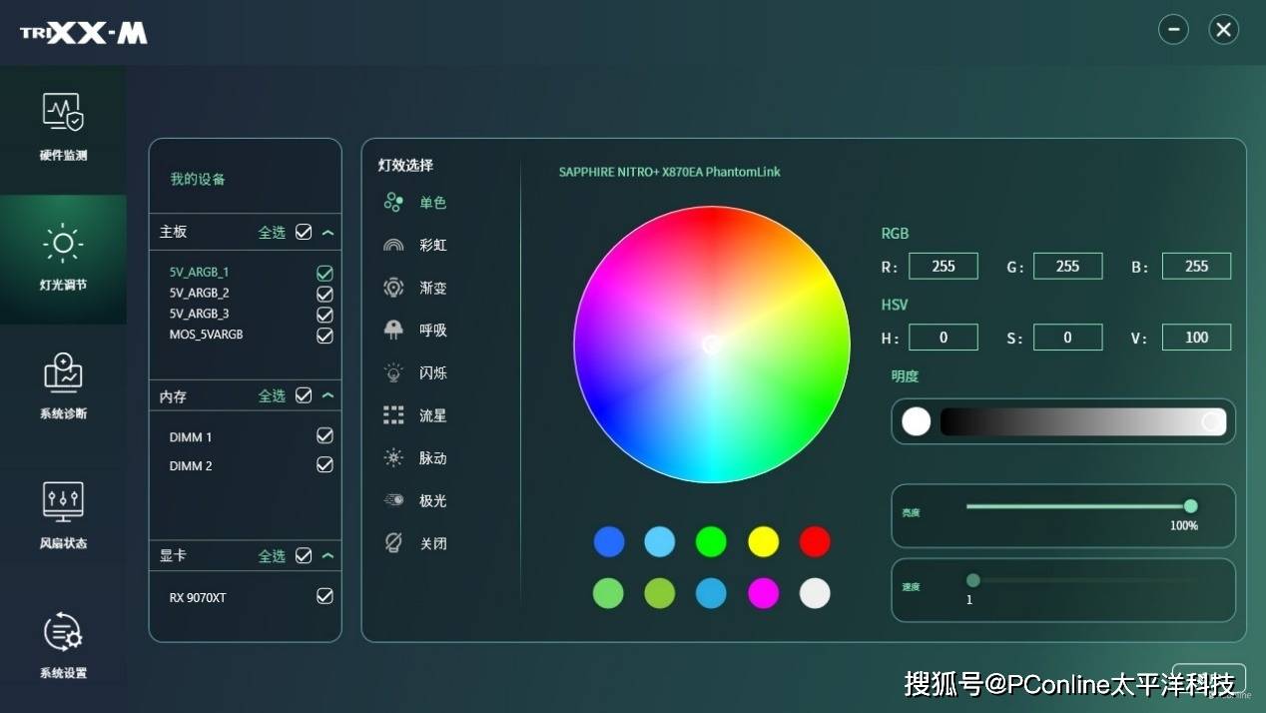The image size is (1266, 713).
Task: Disable the RX 9070XT checkbox
Action: coord(324,596)
